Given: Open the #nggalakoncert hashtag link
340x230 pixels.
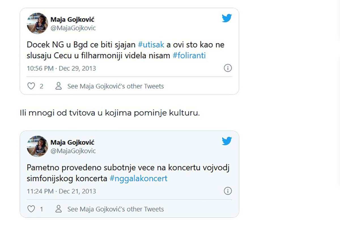Looking at the screenshot, I should click(x=139, y=178).
